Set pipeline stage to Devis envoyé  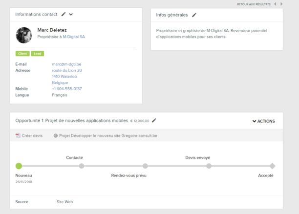coord(209,166)
